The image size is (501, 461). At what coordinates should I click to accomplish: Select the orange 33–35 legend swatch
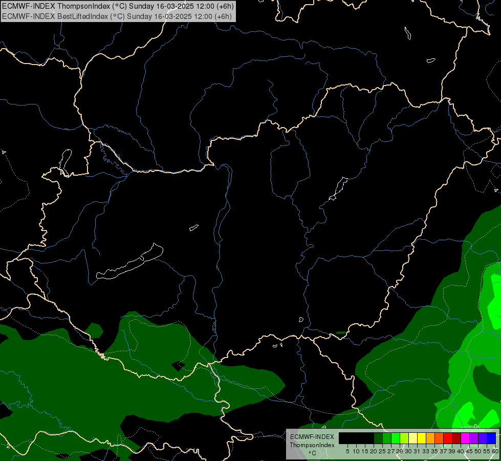coord(430,438)
